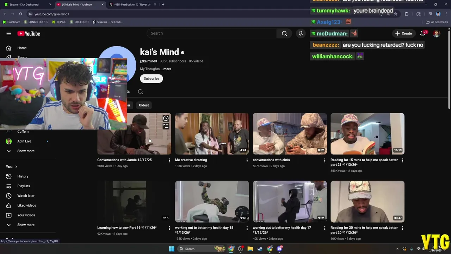Open options for Learning how to sew Part 16
Image resolution: width=451 pixels, height=254 pixels.
169,228
